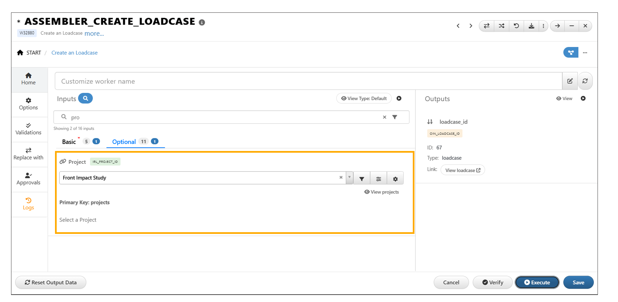The height and width of the screenshot is (302, 618).
Task: Switch to the Basic inputs tab
Action: pyautogui.click(x=69, y=142)
